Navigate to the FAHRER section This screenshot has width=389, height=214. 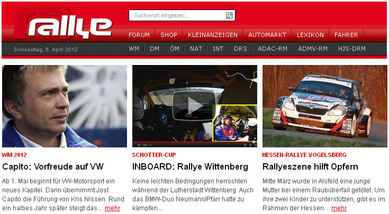coord(346,35)
